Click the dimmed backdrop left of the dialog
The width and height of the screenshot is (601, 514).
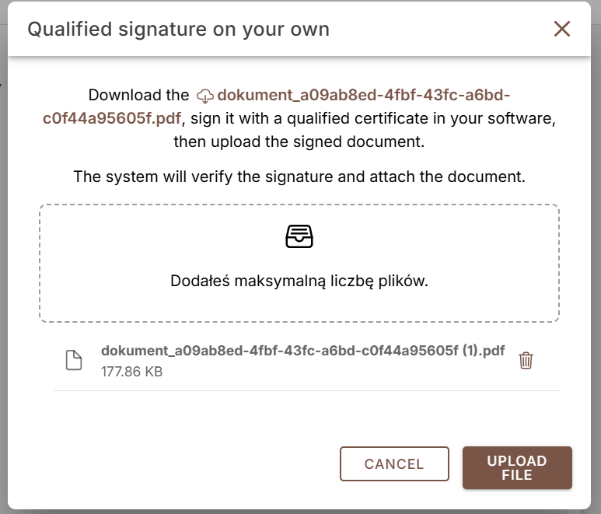(x=3, y=268)
